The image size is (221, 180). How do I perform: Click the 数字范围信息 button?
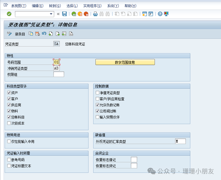coord(125,62)
